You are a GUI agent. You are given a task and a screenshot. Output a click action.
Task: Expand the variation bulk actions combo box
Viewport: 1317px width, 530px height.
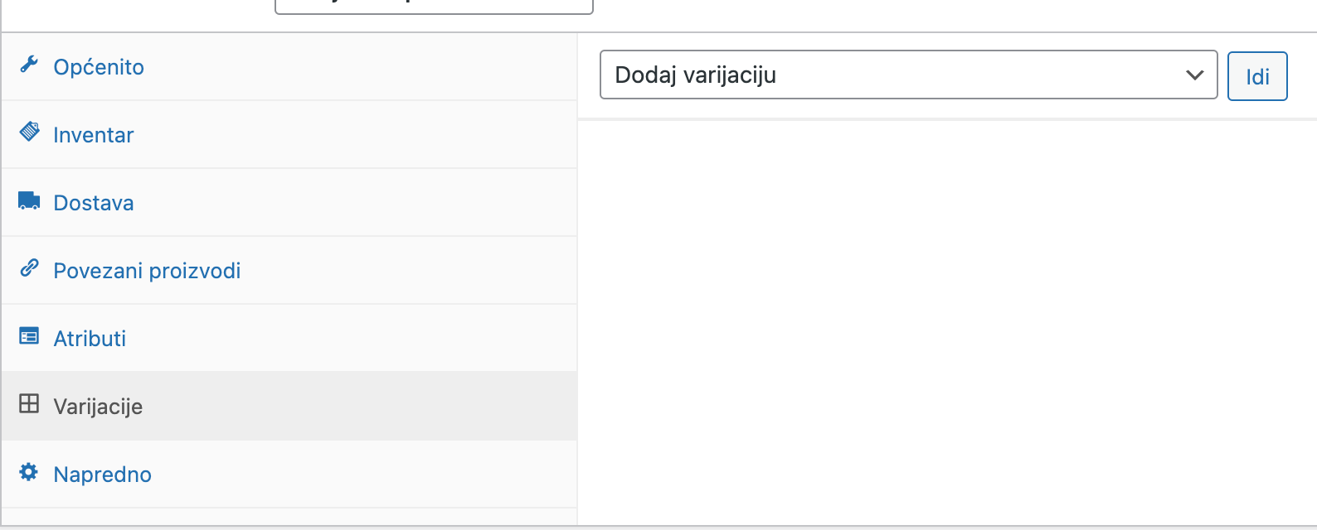[908, 75]
